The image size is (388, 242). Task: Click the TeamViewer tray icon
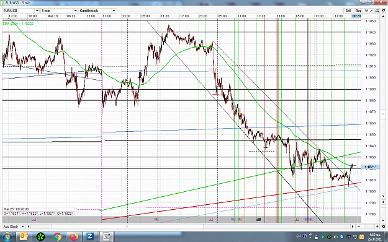coord(341,236)
